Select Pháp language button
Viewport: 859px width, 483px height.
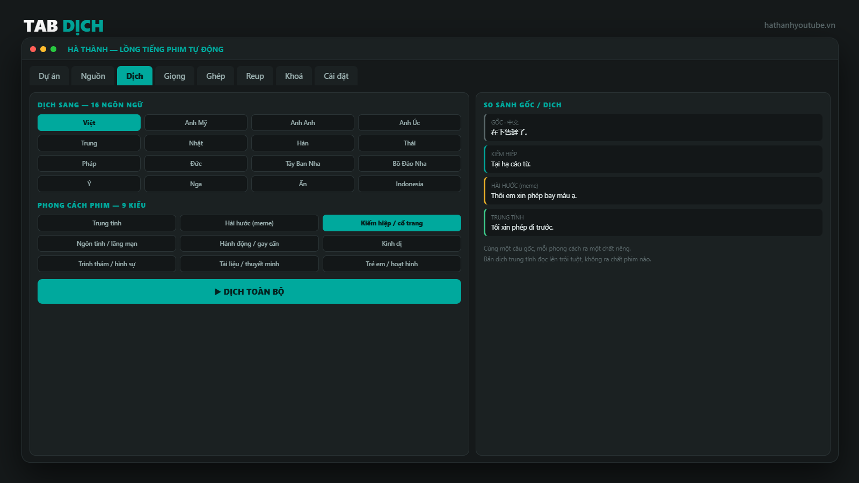89,164
